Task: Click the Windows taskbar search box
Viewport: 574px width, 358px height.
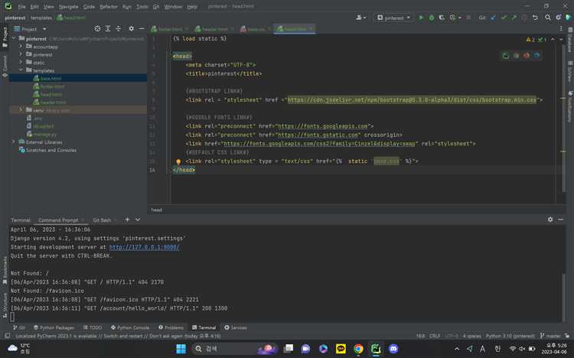Action: pos(234,349)
